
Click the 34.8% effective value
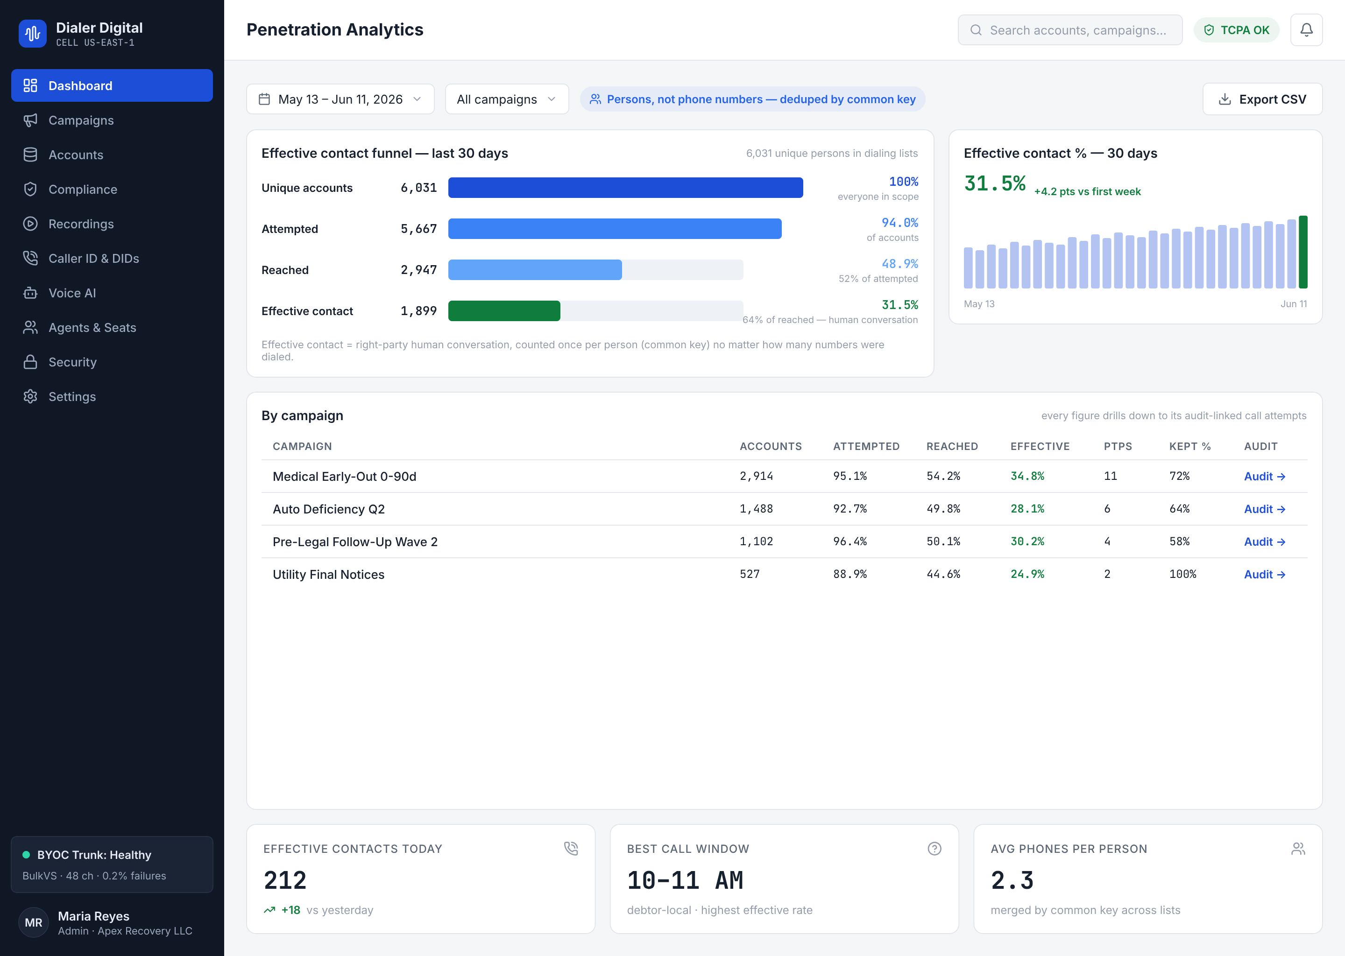click(1027, 476)
